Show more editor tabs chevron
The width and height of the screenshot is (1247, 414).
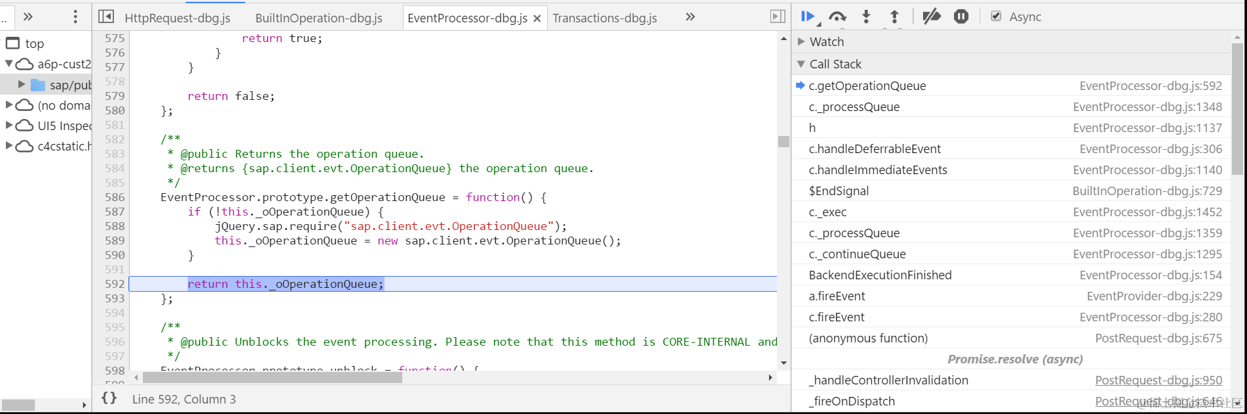pyautogui.click(x=690, y=16)
